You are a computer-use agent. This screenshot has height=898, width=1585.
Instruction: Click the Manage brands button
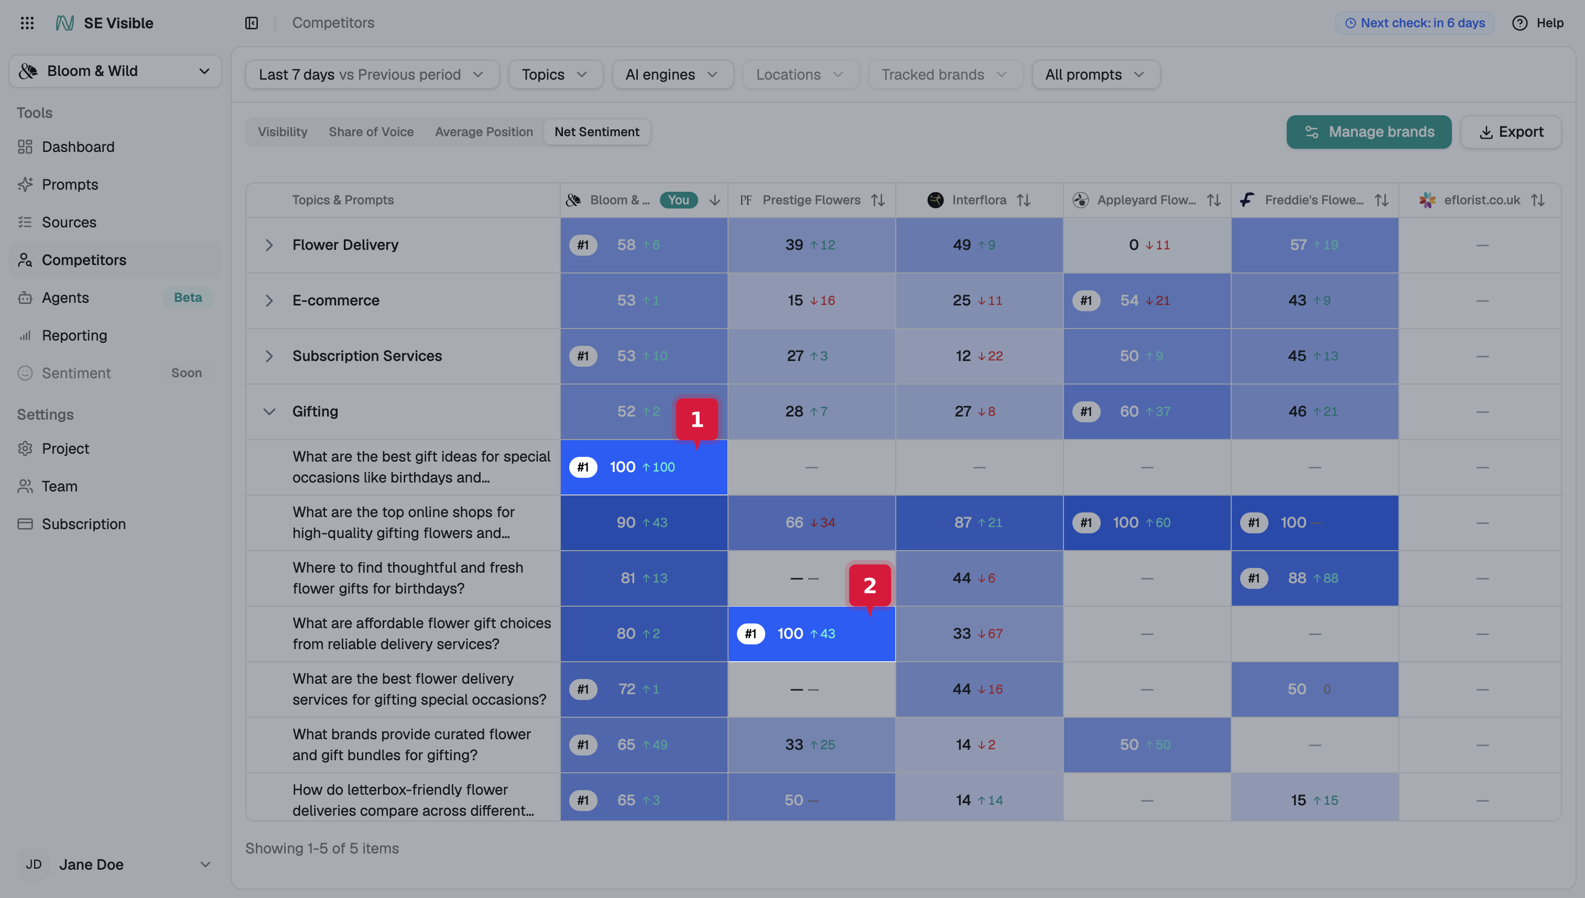[x=1369, y=132]
